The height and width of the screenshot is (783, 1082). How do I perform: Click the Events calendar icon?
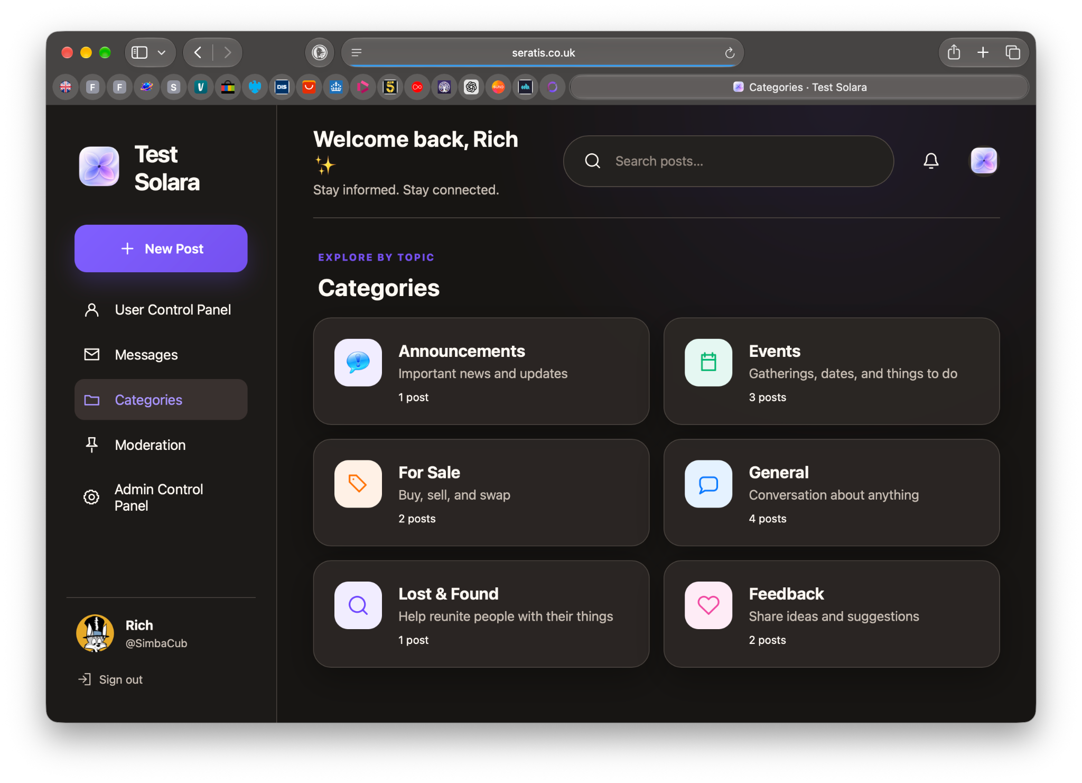708,363
